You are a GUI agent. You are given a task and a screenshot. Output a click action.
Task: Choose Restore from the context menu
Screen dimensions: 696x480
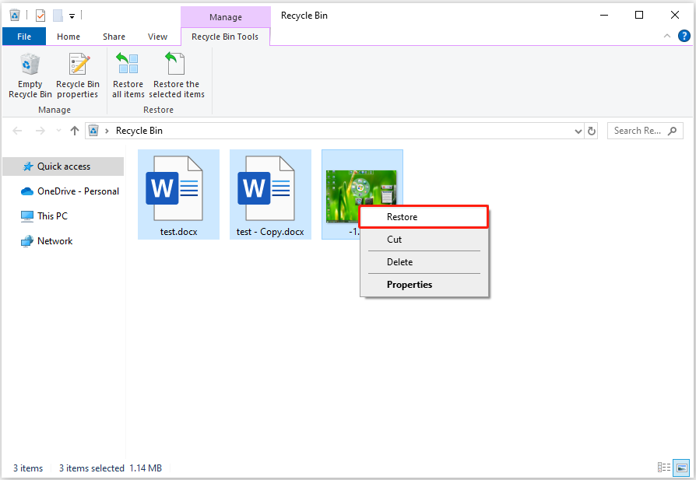424,217
